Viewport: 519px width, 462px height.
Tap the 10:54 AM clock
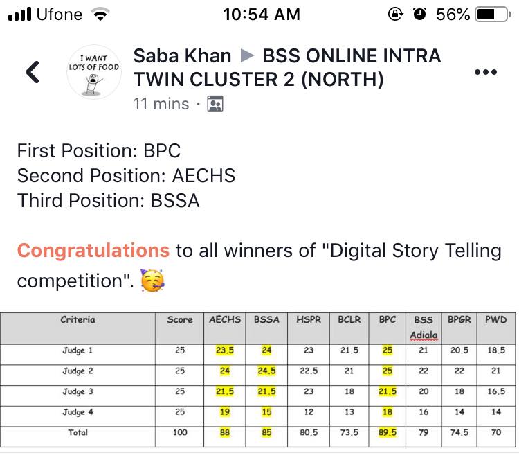click(x=262, y=15)
